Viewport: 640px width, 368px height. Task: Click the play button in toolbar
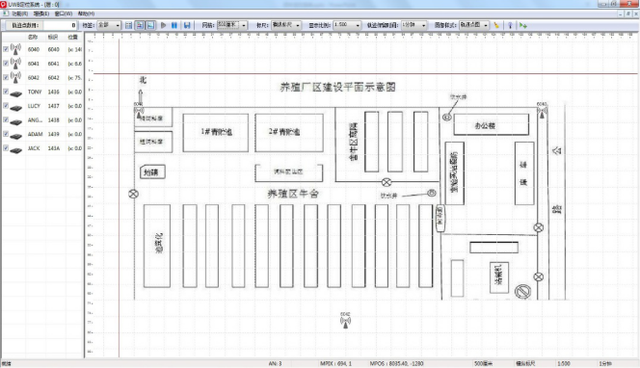click(163, 25)
